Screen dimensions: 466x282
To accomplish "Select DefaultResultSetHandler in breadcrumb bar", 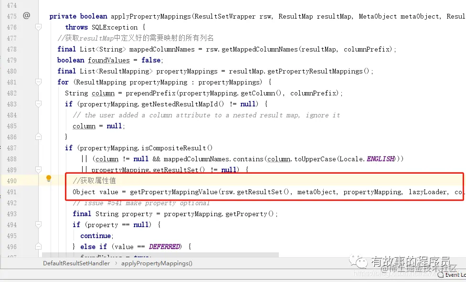I will (76, 263).
